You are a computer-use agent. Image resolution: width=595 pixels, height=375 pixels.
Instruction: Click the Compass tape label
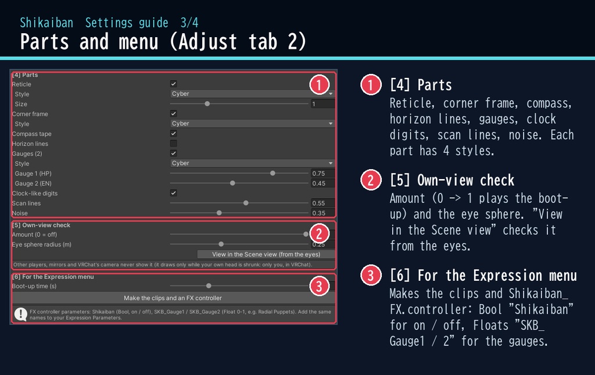(x=31, y=134)
